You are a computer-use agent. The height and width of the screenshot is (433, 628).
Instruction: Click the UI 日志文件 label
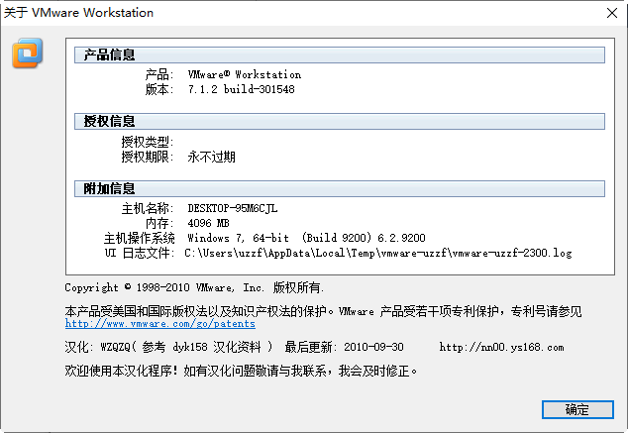tap(139, 253)
